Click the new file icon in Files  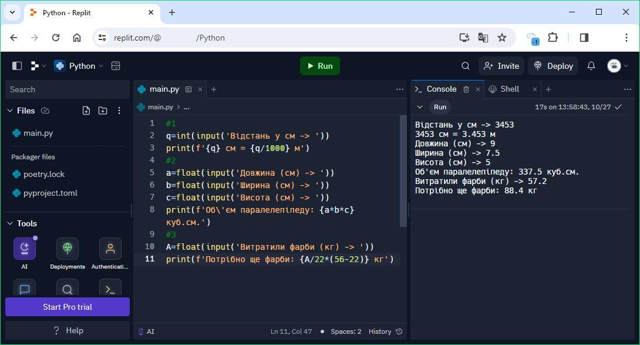[x=86, y=110]
